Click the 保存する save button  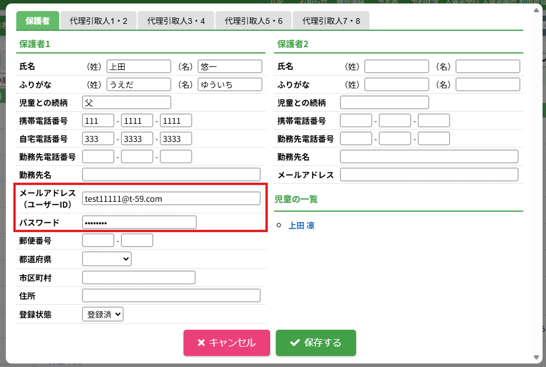[315, 343]
